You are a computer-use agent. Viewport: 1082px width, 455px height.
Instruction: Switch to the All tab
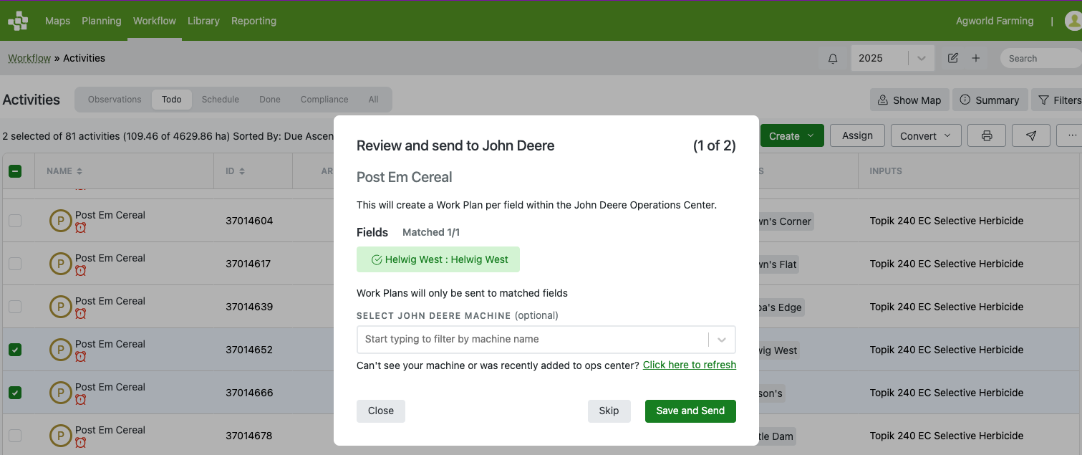point(374,100)
